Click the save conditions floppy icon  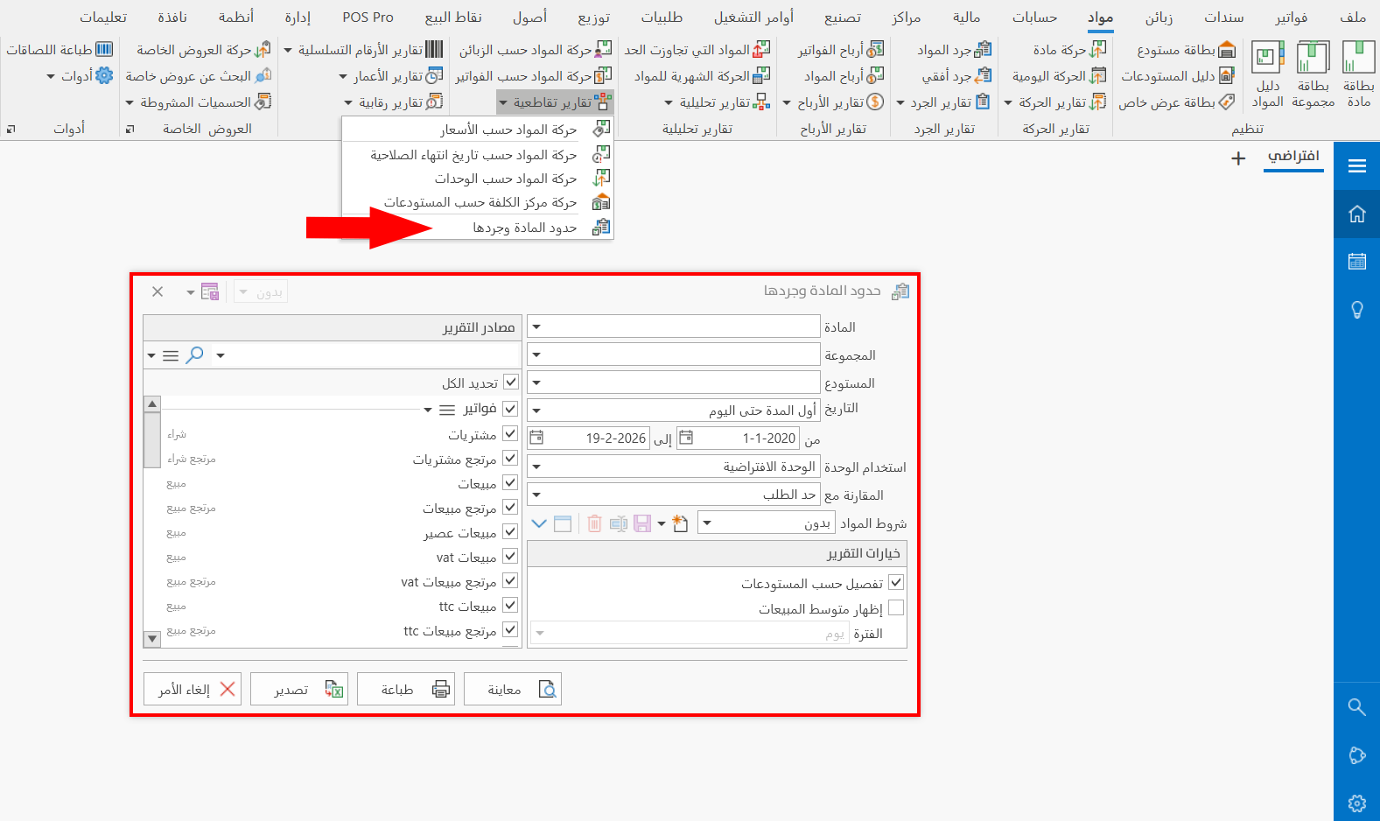click(x=642, y=523)
